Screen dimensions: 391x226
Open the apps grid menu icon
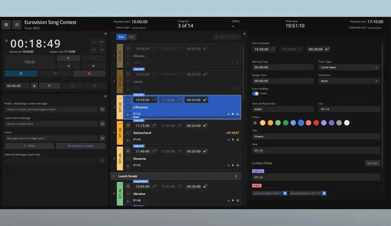pos(6,25)
